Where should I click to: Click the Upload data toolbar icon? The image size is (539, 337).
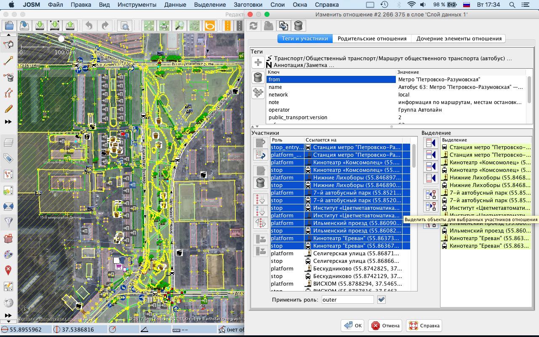tap(70, 26)
